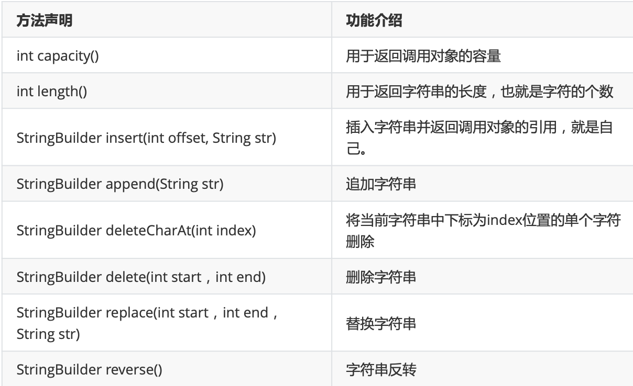This screenshot has height=386, width=633.
Task: Click description about 下标为index位置
Action: tap(483, 221)
